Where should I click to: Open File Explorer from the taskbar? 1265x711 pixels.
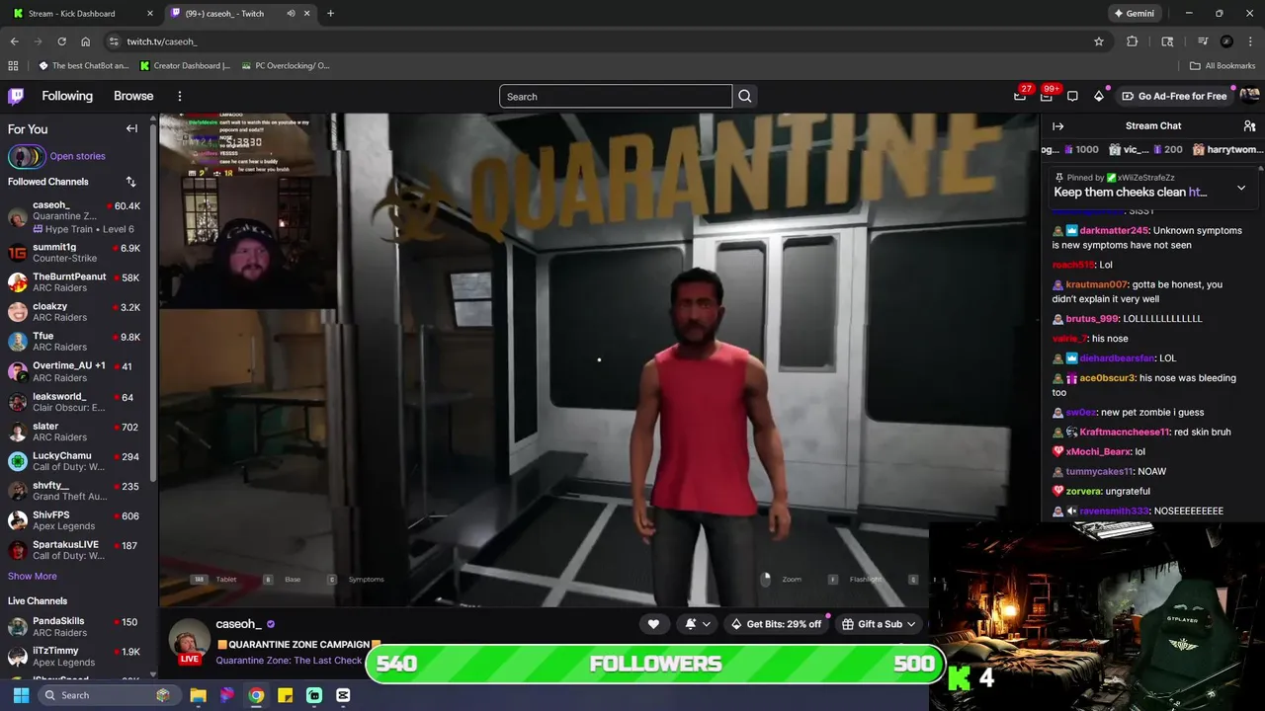click(198, 695)
